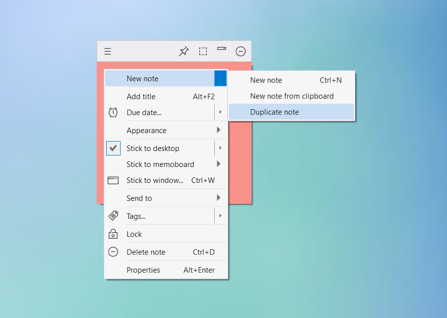The image size is (447, 318).
Task: Click the Stick to window icon
Action: click(x=113, y=180)
